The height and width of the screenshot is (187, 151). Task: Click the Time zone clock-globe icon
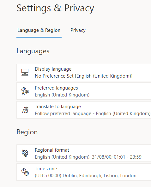[x=25, y=172]
